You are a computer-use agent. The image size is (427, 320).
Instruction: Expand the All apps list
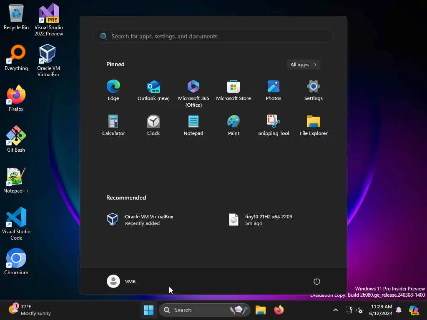(304, 65)
